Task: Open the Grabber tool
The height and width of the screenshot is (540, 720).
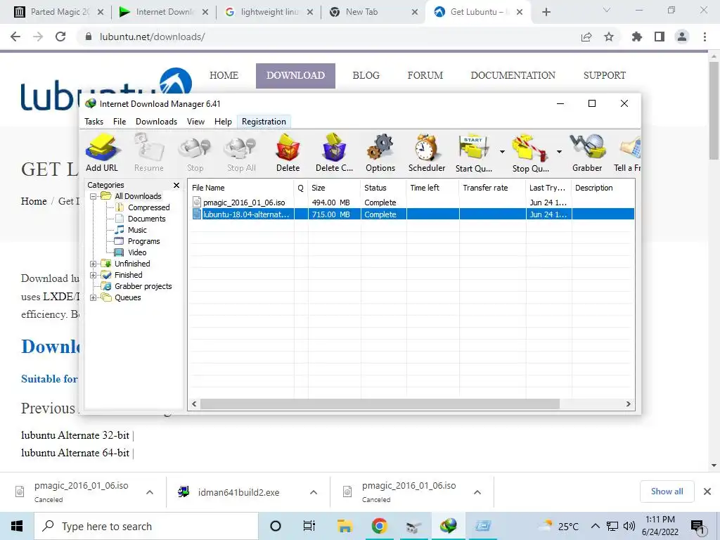Action: pos(587,153)
